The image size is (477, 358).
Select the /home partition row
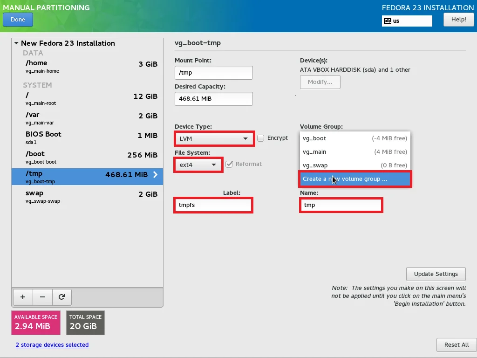pyautogui.click(x=87, y=66)
